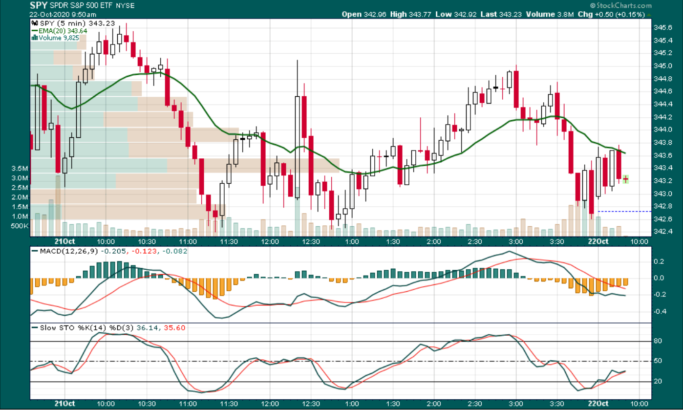Screen dimensions: 683x410
Task: Click the 1.0M volume scale label
Action: pos(21,216)
